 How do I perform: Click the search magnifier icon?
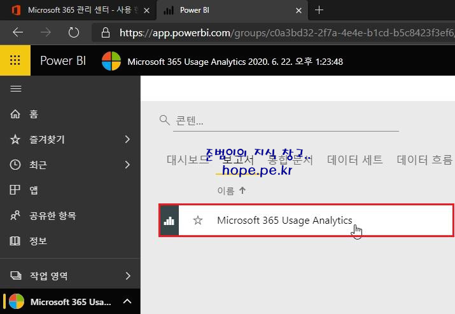coord(165,119)
